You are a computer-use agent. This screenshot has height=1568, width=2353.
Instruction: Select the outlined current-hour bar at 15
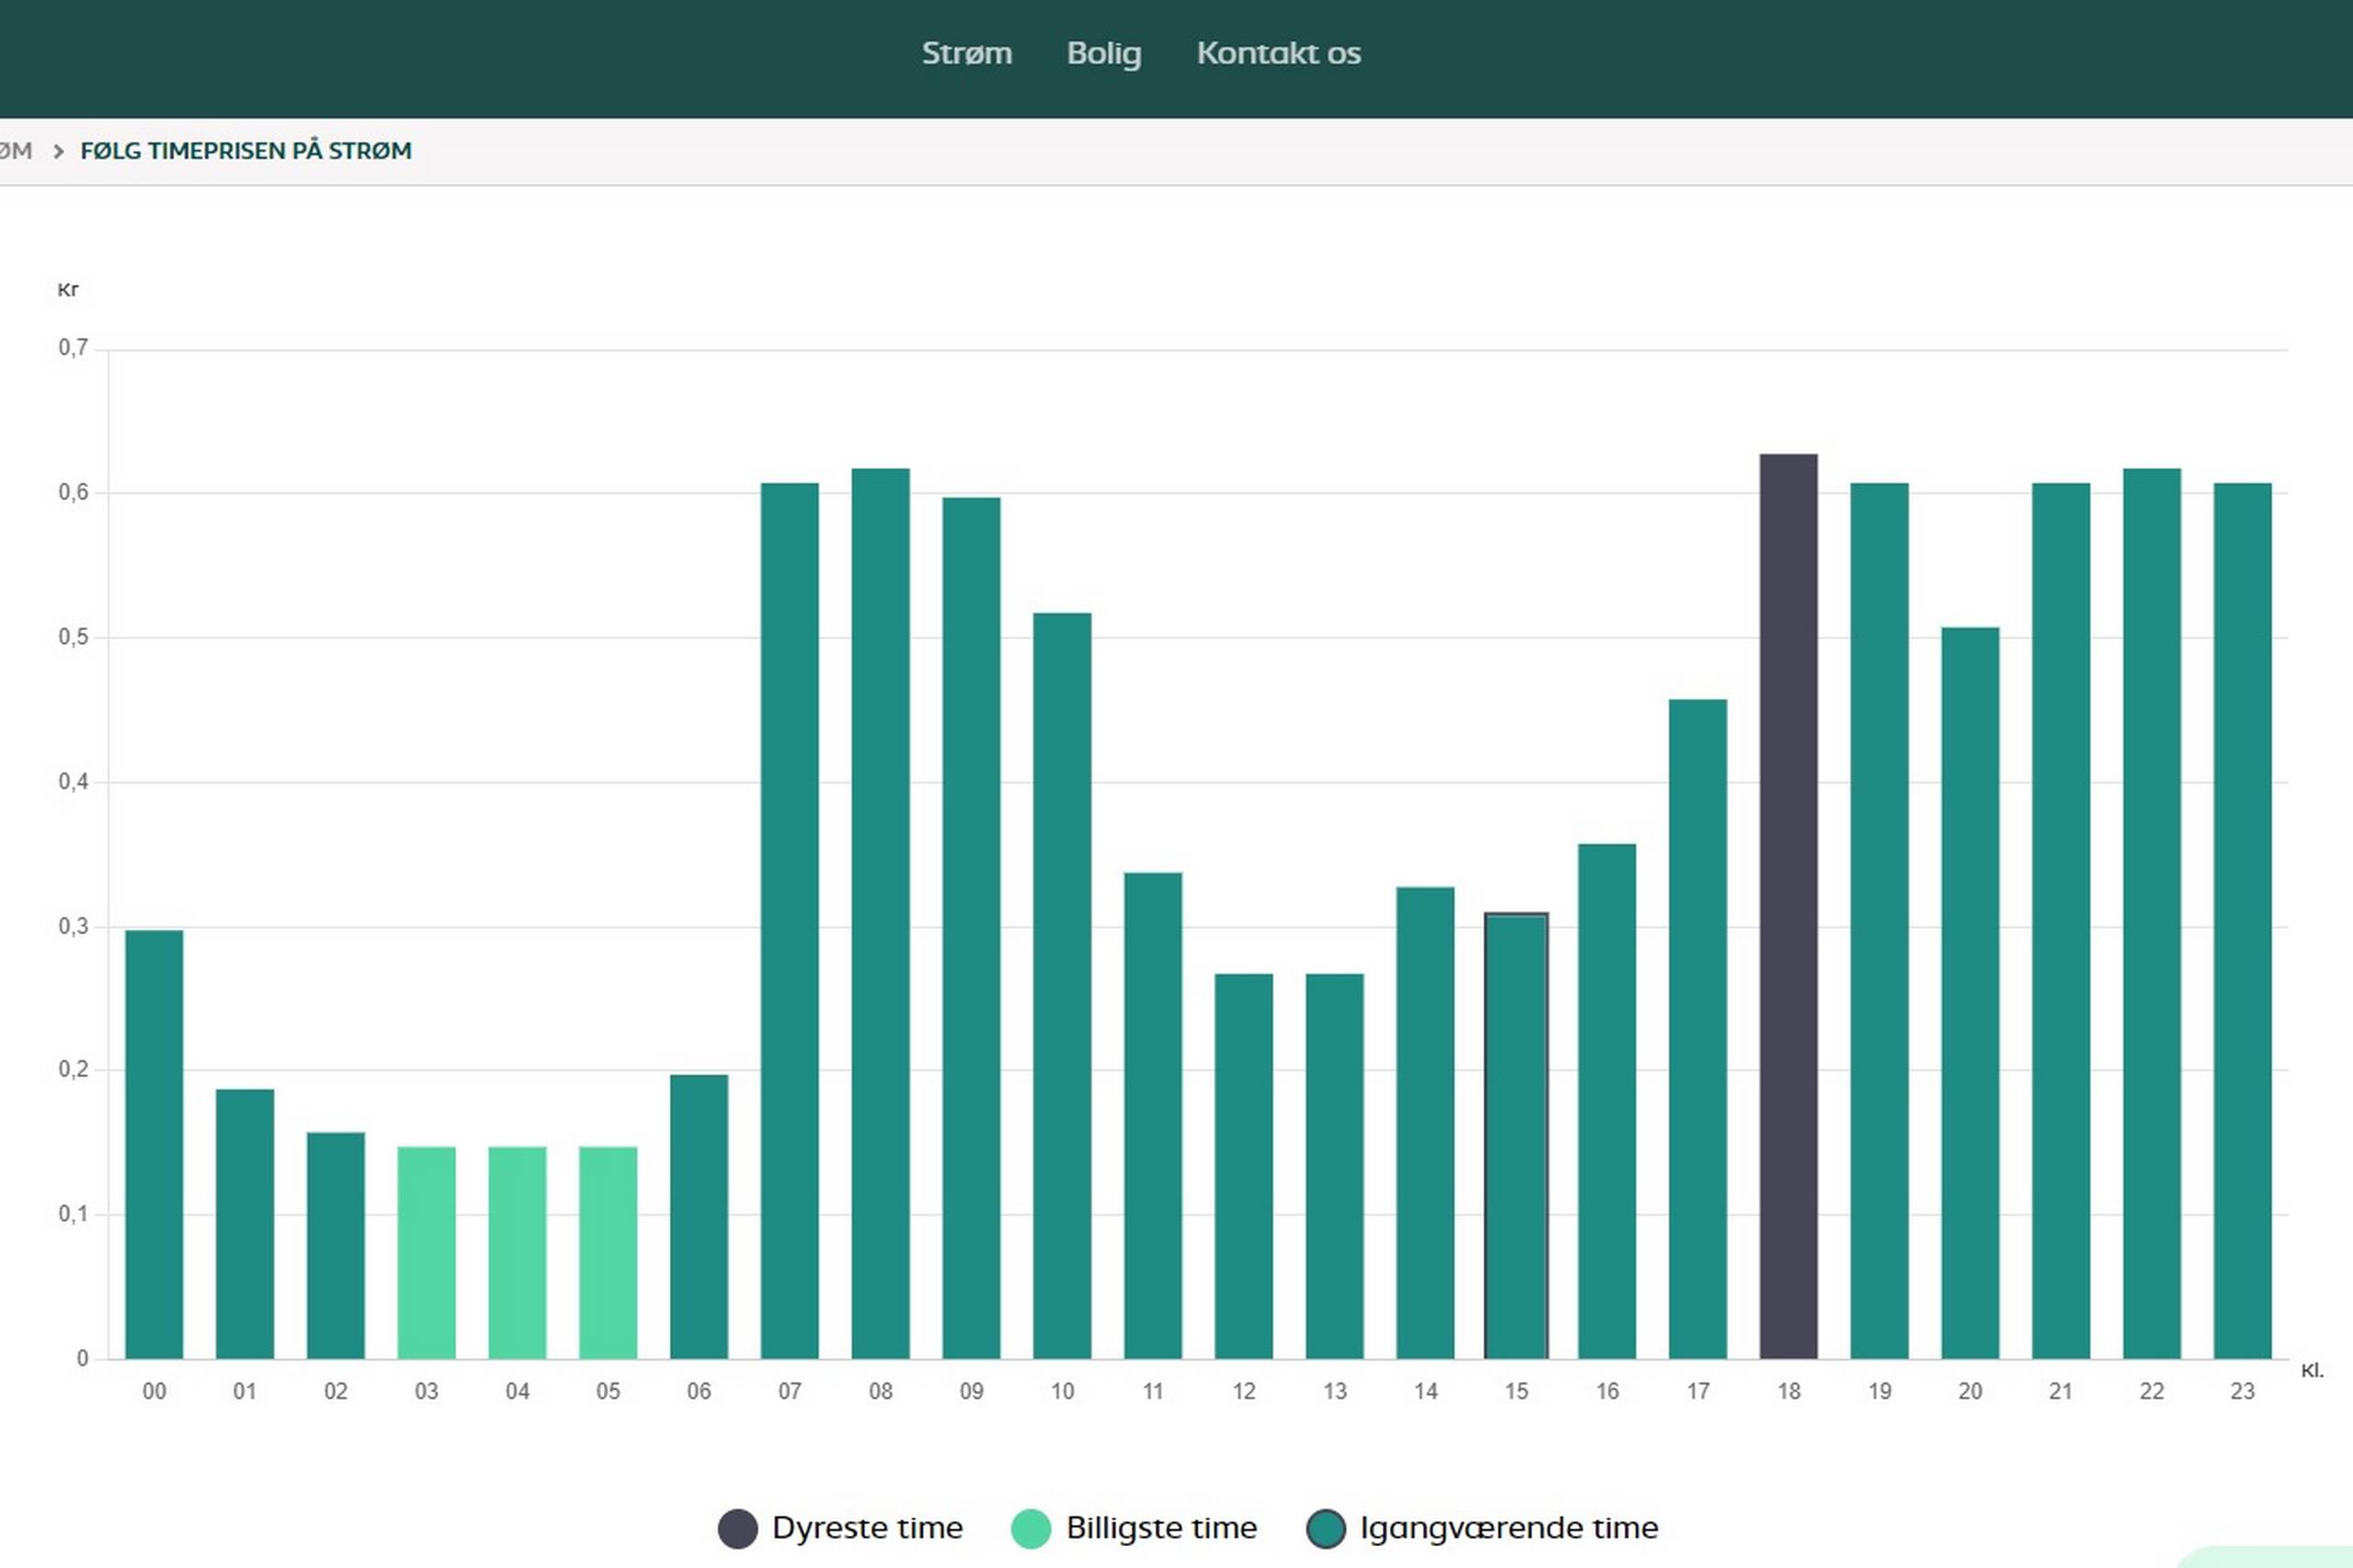(x=1516, y=1135)
